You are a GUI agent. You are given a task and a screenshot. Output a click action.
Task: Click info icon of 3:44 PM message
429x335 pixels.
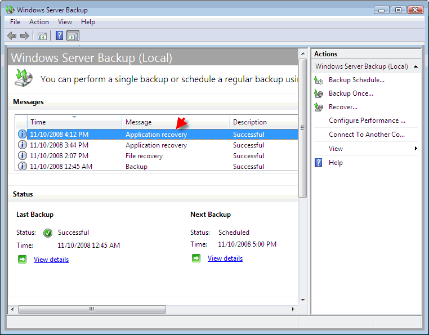coord(22,145)
